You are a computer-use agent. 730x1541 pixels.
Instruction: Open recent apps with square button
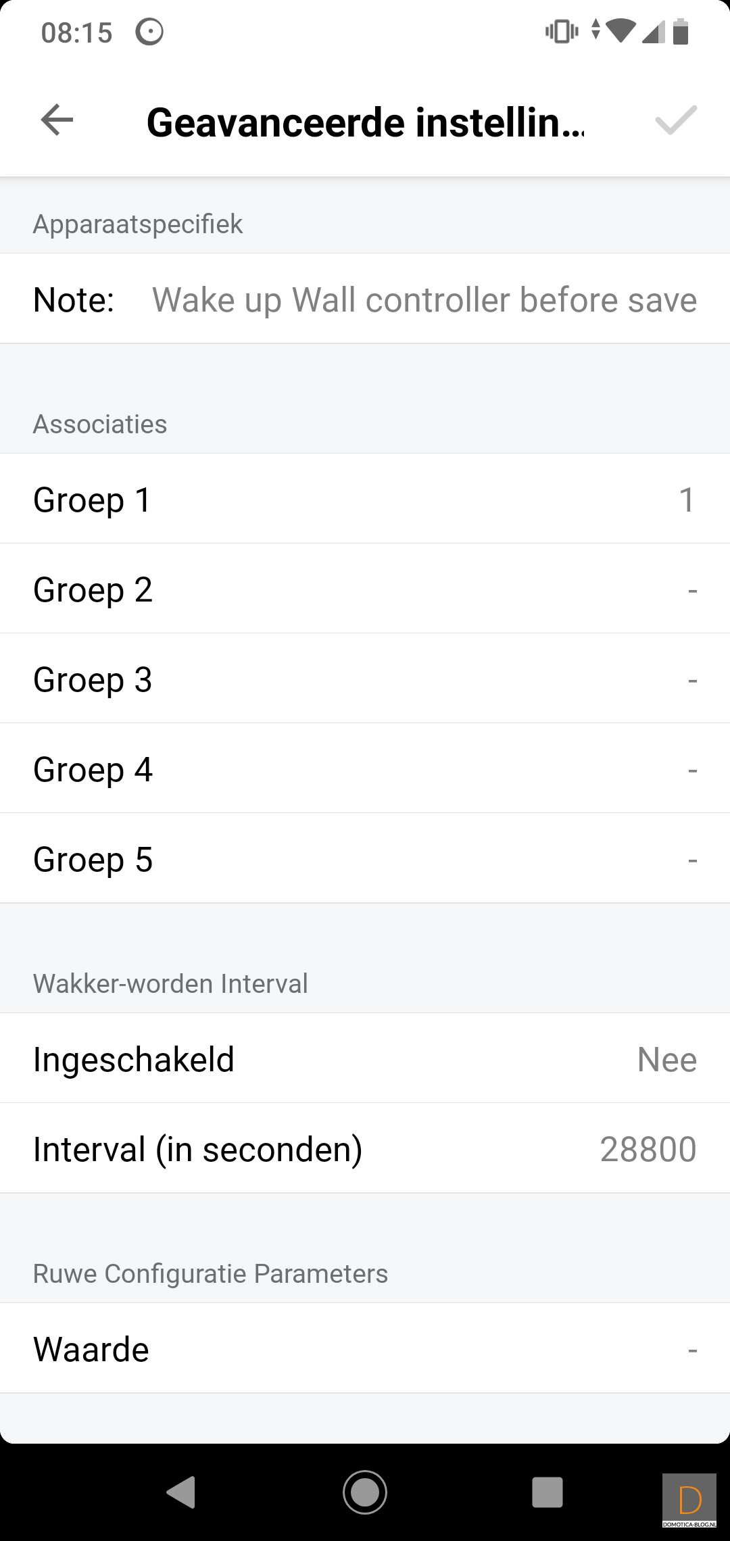coord(547,1492)
